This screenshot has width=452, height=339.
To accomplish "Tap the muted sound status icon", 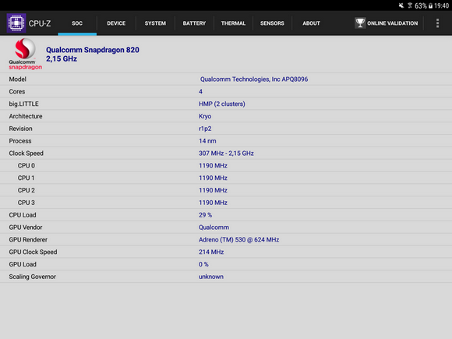I will pos(401,5).
